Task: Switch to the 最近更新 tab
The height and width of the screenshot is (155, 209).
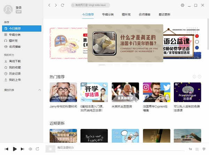Action: click(164, 15)
